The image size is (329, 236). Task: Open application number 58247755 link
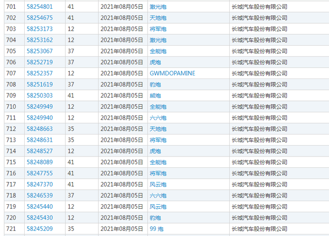[40, 173]
